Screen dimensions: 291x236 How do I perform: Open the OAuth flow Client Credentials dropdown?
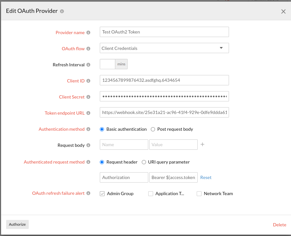click(x=164, y=48)
